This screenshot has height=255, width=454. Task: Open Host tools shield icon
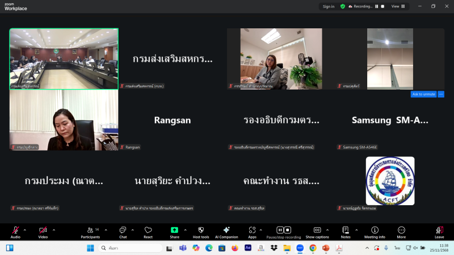click(x=201, y=231)
